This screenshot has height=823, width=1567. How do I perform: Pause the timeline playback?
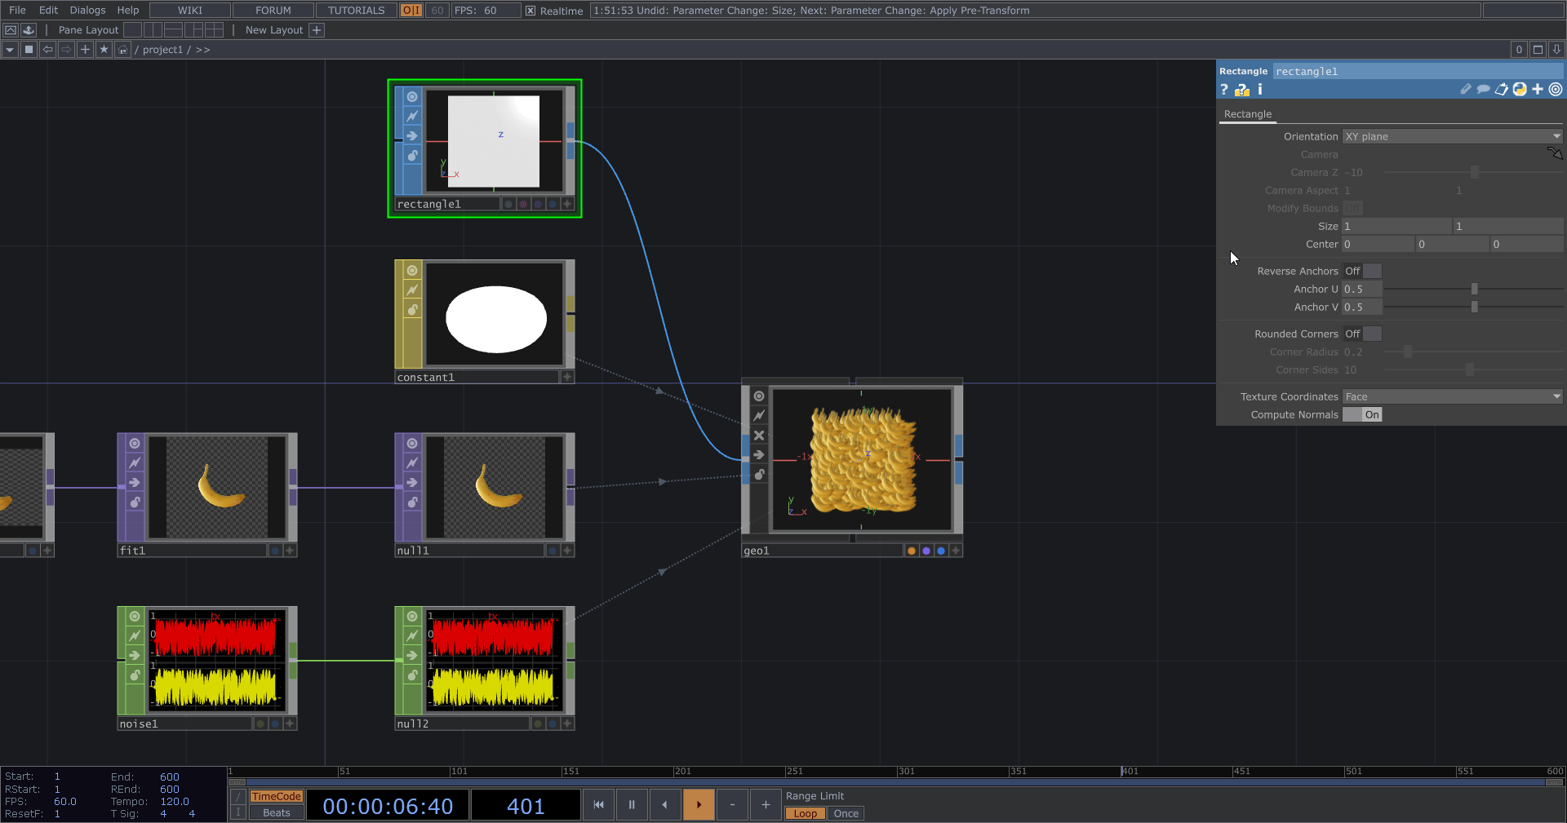[632, 805]
